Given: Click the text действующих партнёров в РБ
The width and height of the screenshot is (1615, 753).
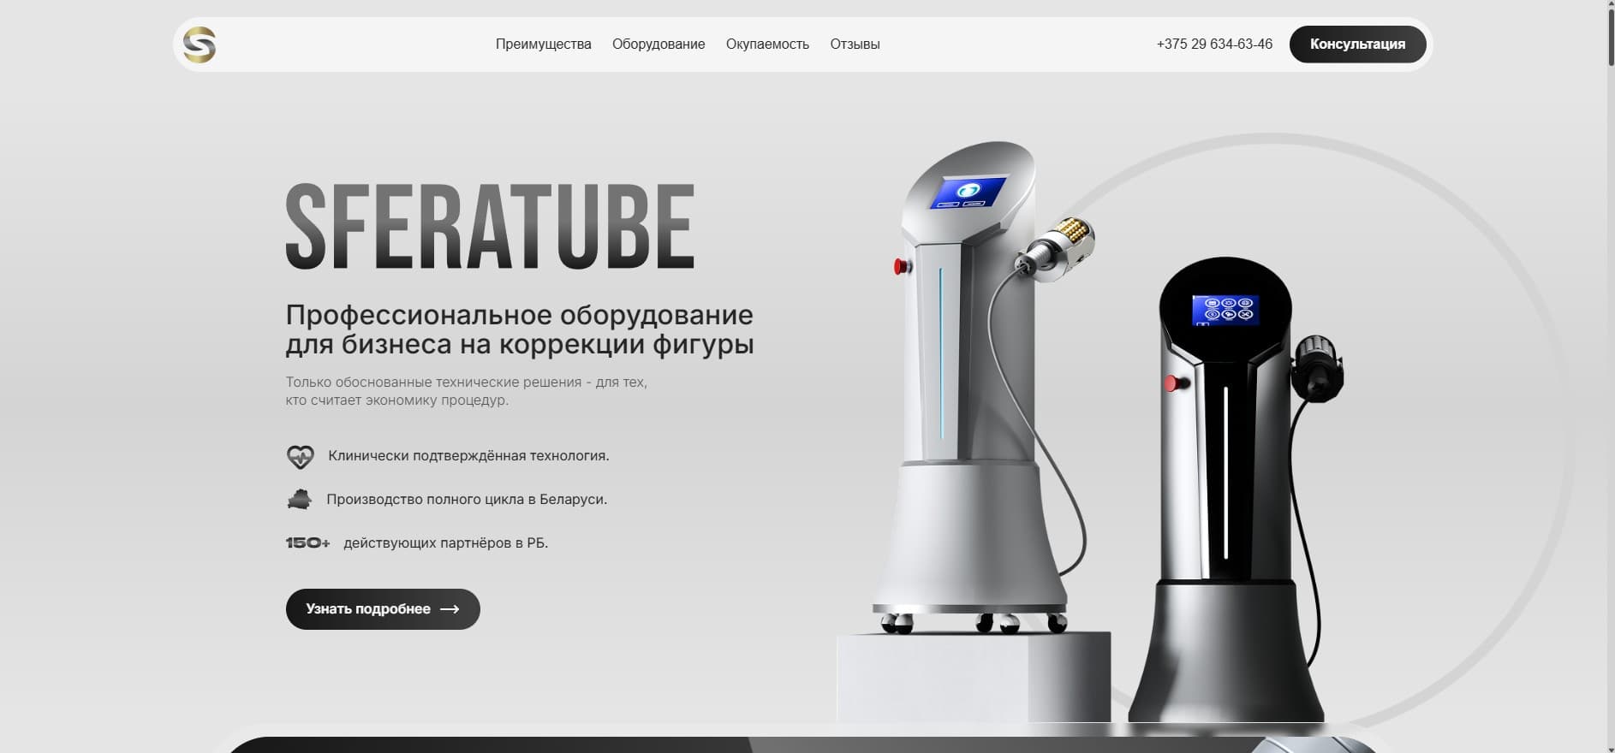Looking at the screenshot, I should pos(445,543).
